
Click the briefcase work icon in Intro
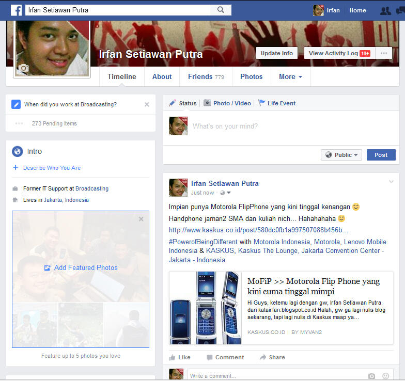pyautogui.click(x=15, y=189)
